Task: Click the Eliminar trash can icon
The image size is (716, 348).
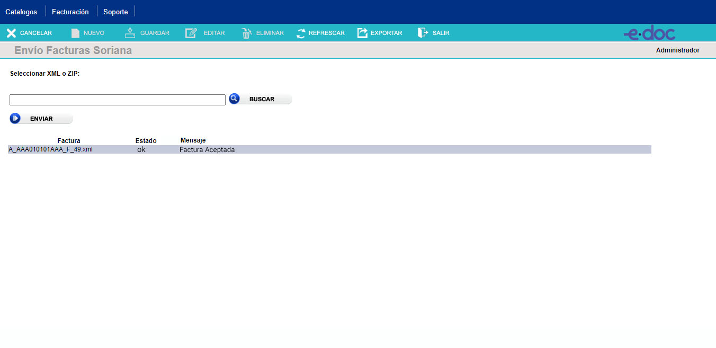Action: click(247, 33)
